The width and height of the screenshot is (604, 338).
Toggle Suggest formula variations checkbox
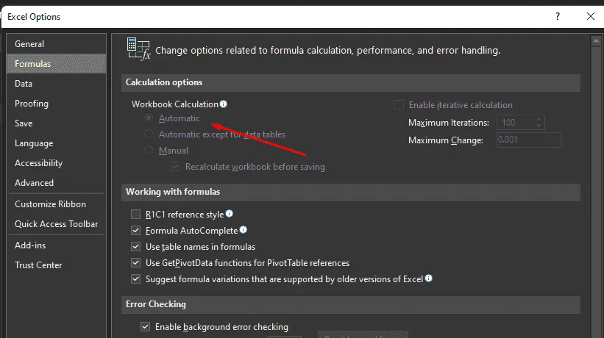coord(135,278)
